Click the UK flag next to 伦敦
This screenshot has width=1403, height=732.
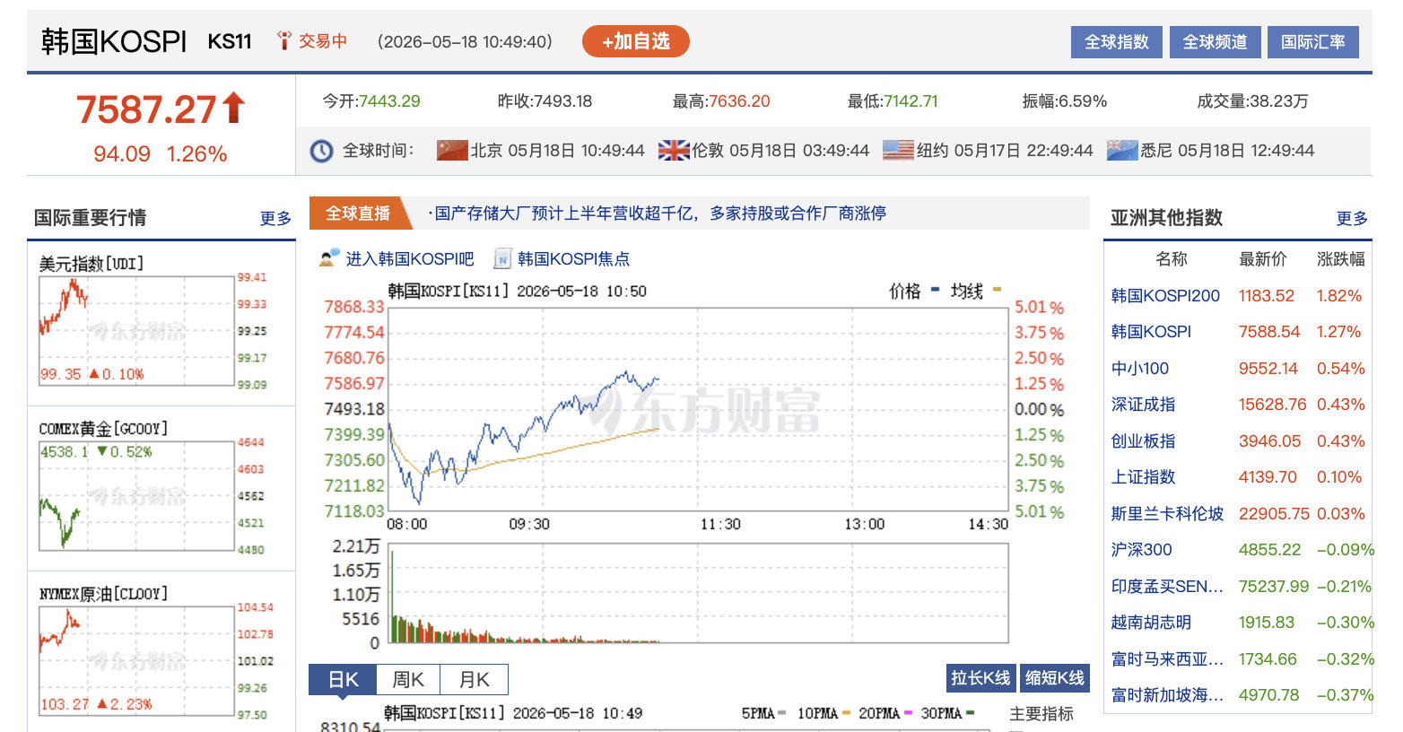674,151
